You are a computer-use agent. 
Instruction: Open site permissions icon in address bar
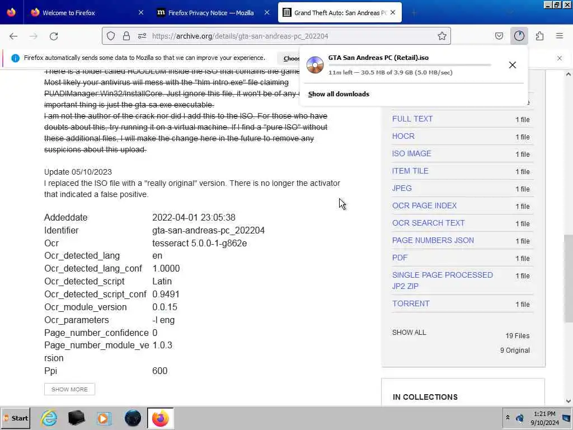pyautogui.click(x=142, y=36)
